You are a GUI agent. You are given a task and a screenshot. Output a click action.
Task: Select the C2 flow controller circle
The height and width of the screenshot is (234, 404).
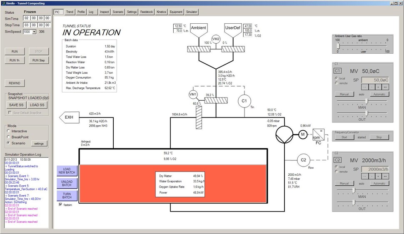[x=304, y=160]
